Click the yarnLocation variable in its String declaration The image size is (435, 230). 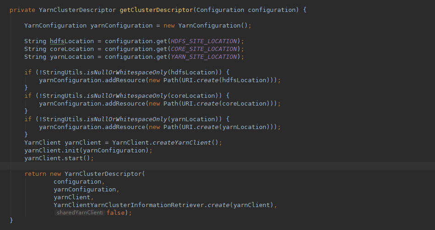(72, 56)
